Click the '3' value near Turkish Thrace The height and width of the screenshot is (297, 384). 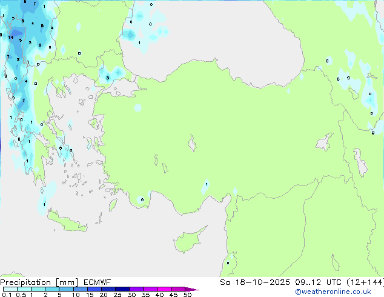108,78
